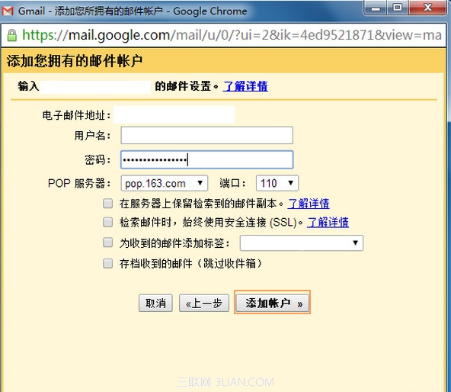Open the label selection dropdown for 添加标签
The image size is (451, 392).
coord(302,243)
